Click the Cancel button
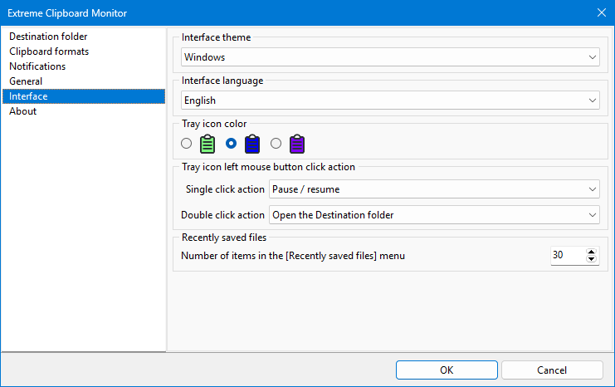Viewport: 615px width, 387px height. click(552, 370)
